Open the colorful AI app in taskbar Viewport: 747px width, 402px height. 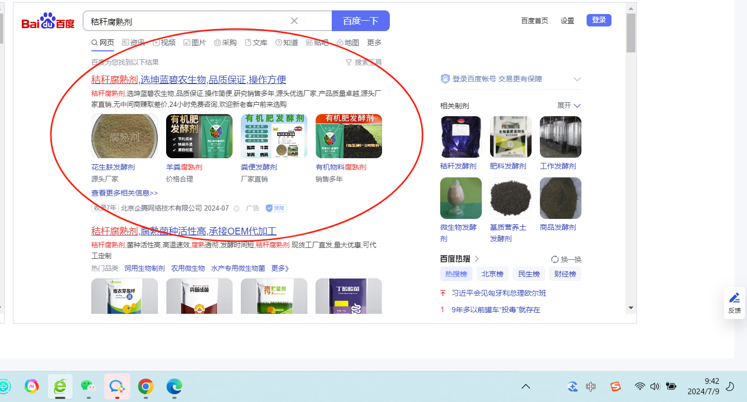coord(32,386)
